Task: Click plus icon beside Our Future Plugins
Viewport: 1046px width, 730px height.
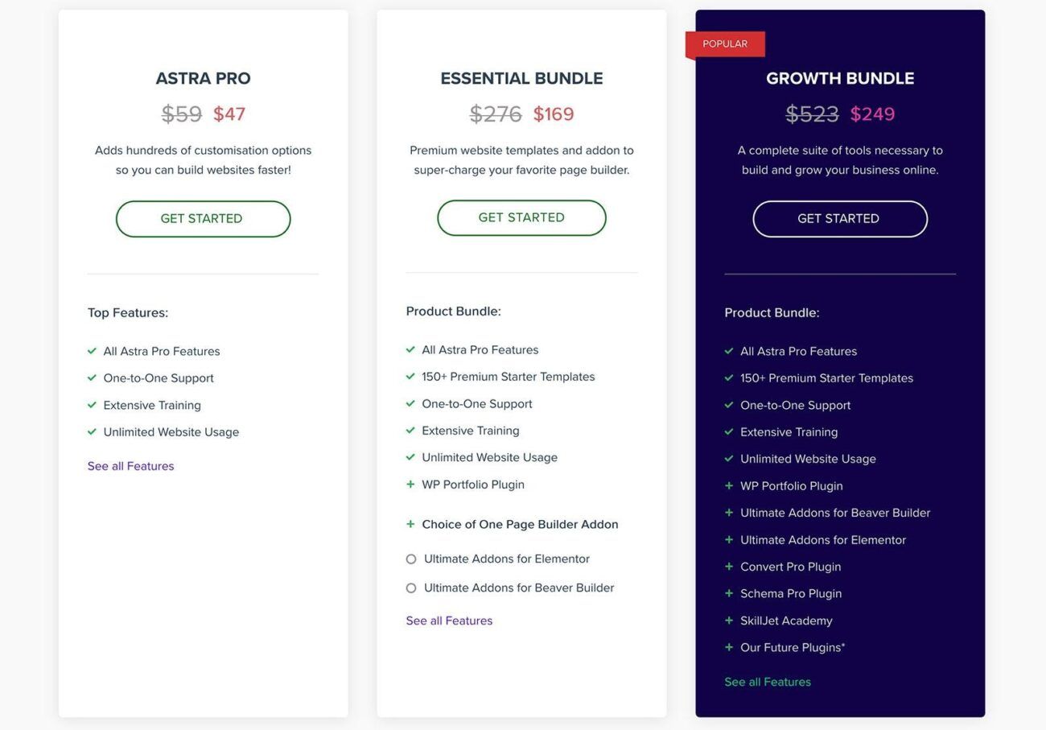Action: [729, 647]
